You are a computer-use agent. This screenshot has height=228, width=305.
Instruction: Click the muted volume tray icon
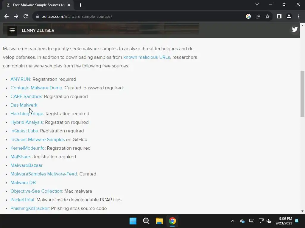[x=269, y=221]
